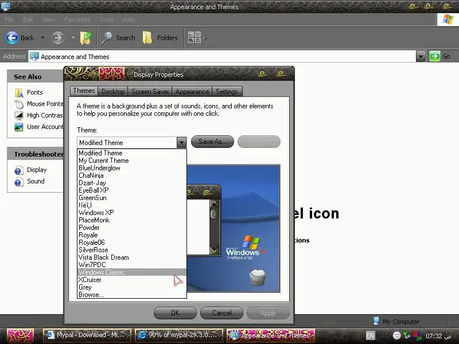Click the Apply button
The width and height of the screenshot is (459, 344).
click(x=268, y=313)
